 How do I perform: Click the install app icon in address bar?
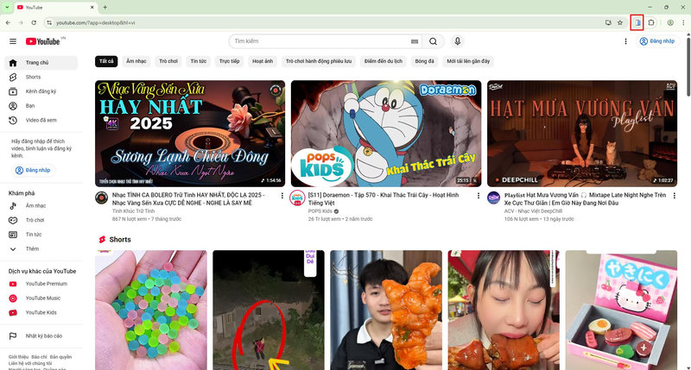[x=608, y=22]
